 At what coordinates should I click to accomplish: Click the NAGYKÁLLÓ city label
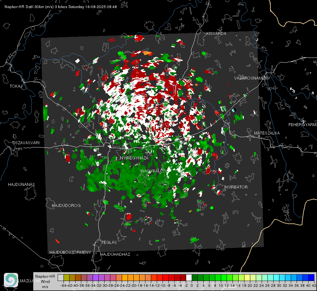[x=153, y=171]
